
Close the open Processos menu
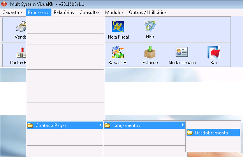click(39, 12)
